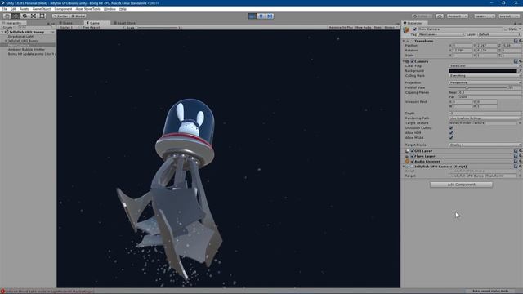Click the Target Texture object picker circle
The width and height of the screenshot is (523, 294).
pyautogui.click(x=520, y=123)
